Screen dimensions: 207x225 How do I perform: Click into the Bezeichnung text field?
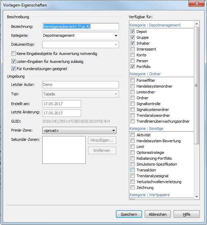pyautogui.click(x=80, y=26)
